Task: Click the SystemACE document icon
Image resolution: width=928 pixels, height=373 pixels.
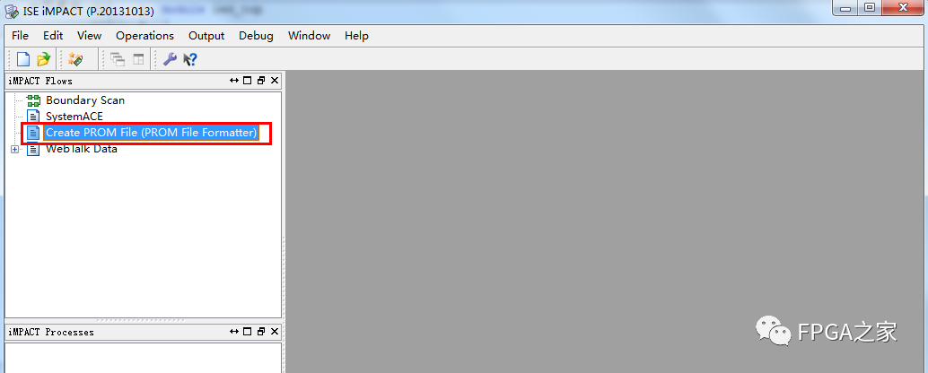Action: [34, 117]
